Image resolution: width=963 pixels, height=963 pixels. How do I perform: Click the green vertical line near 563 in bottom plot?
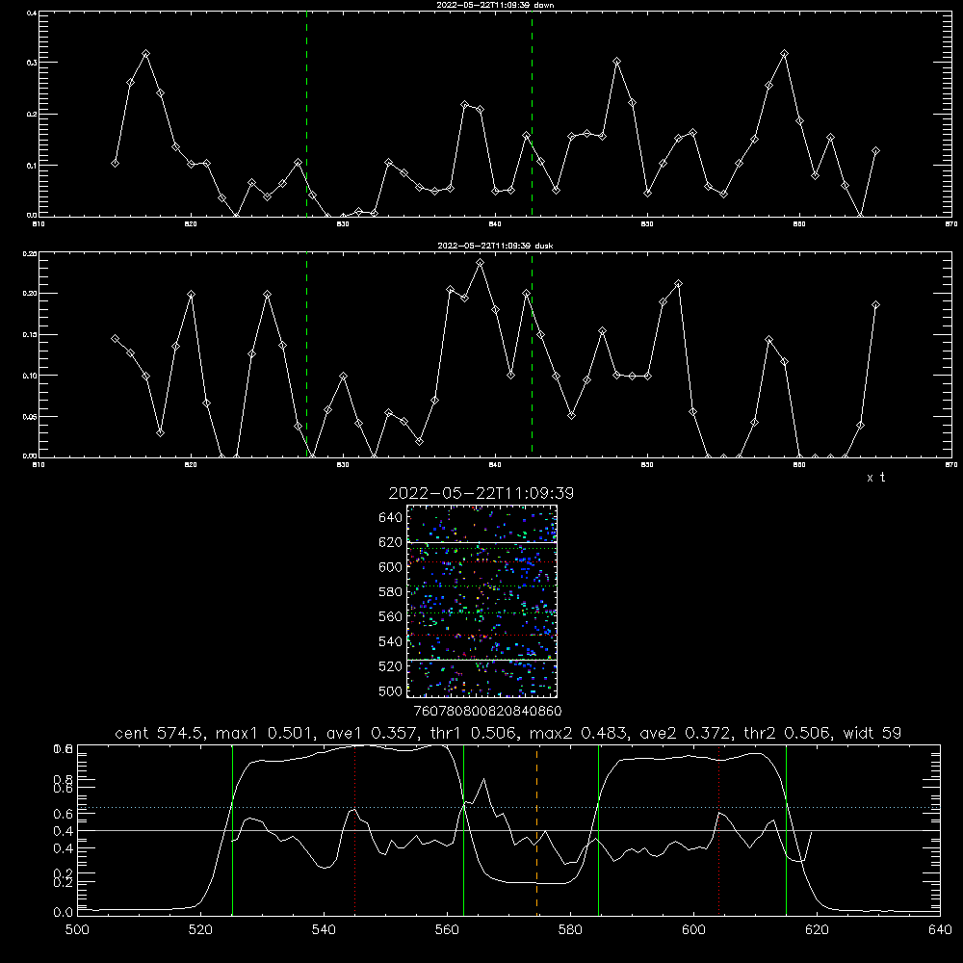(x=463, y=830)
